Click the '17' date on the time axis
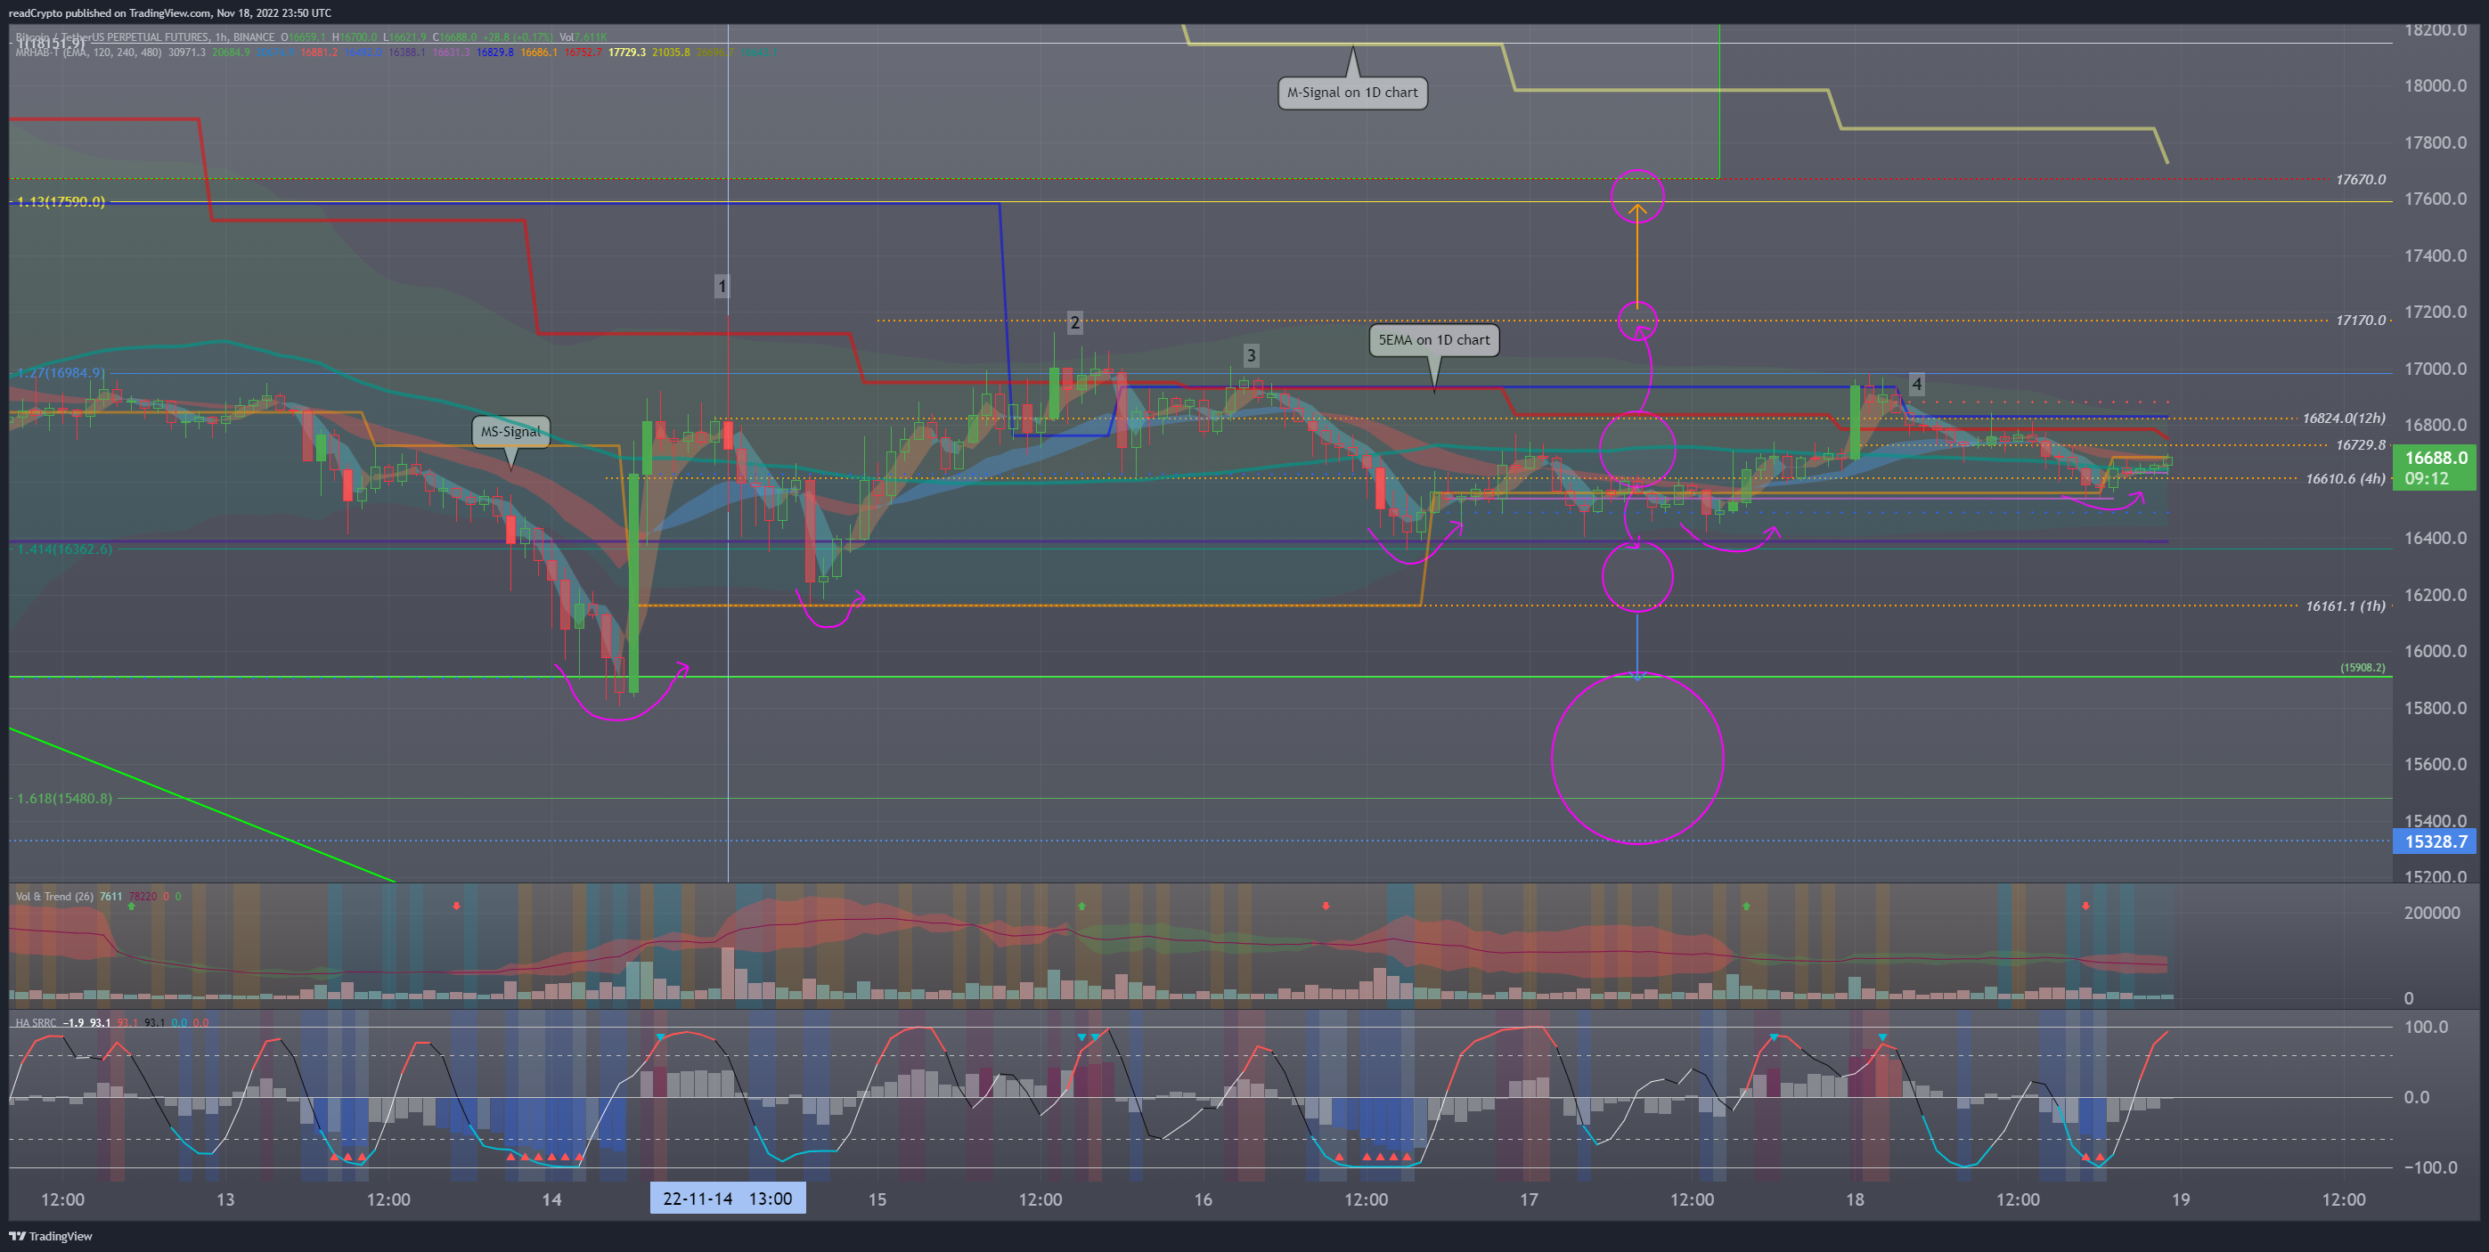The height and width of the screenshot is (1252, 2489). tap(1529, 1199)
